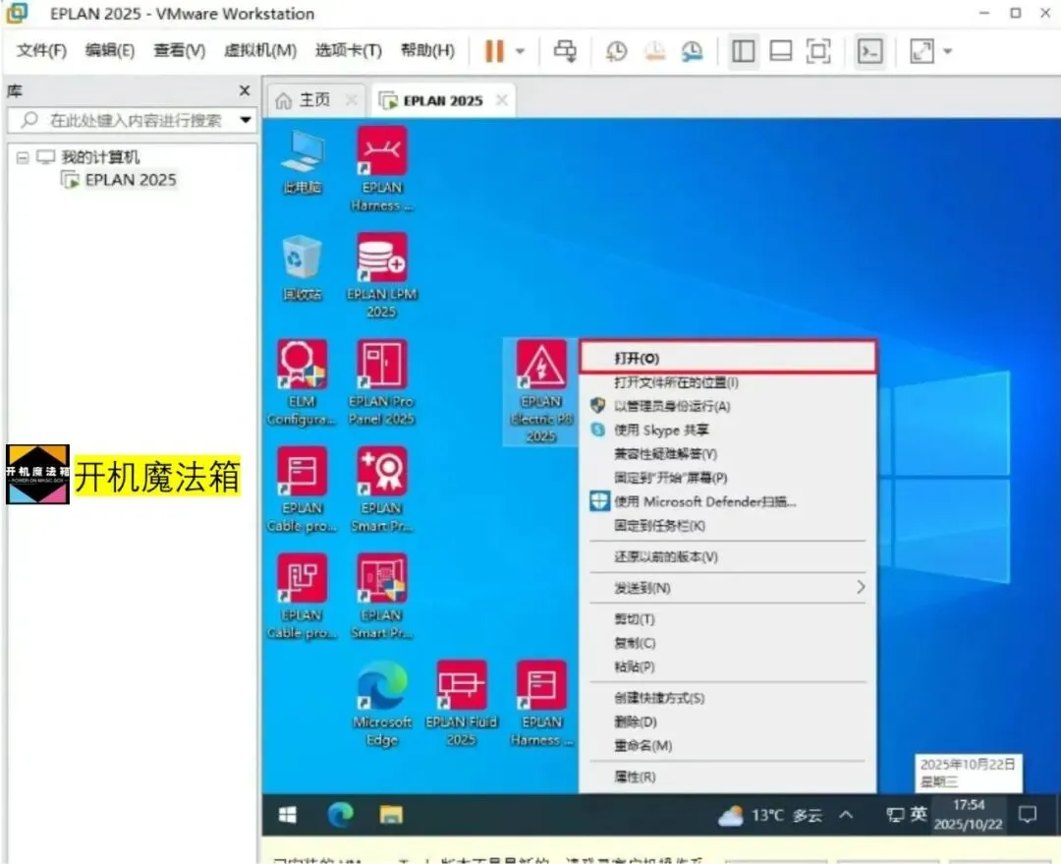The width and height of the screenshot is (1061, 864).
Task: Close the 库 library panel
Action: (245, 90)
